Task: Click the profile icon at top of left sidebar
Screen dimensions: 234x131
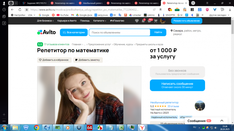Action: coord(4,3)
